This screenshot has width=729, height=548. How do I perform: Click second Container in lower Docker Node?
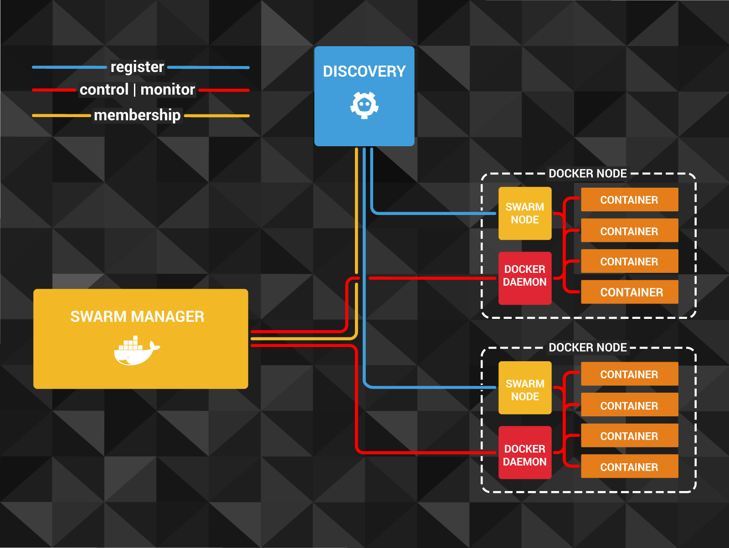[629, 405]
